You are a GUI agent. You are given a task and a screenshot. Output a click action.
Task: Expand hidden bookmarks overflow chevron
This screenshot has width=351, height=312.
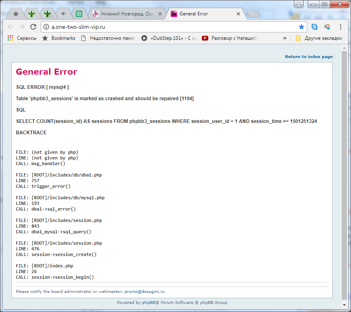click(285, 38)
